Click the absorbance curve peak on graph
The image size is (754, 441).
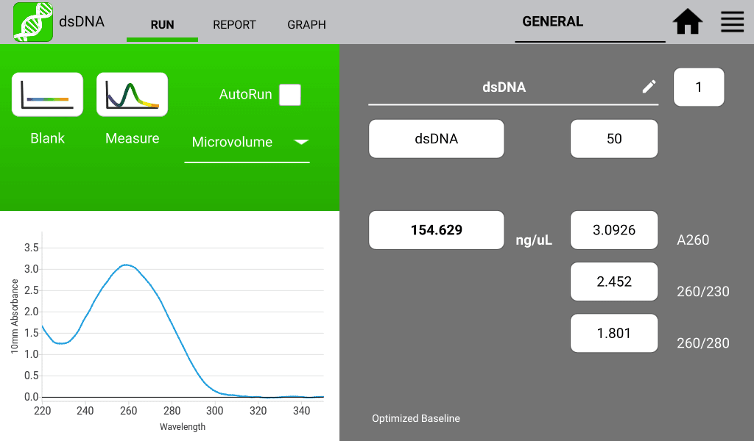point(127,265)
